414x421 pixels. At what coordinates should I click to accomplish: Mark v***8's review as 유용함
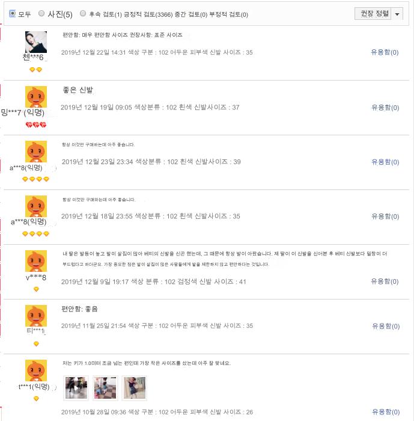(x=385, y=281)
